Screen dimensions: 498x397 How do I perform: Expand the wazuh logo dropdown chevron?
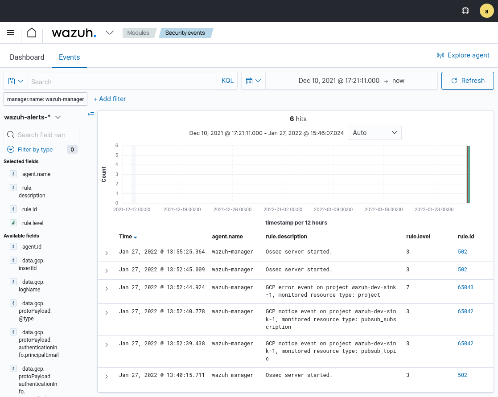[x=110, y=33]
